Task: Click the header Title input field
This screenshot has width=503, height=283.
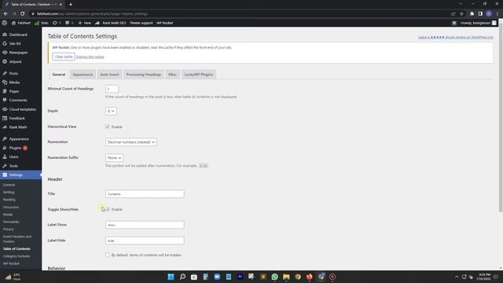Action: [145, 194]
